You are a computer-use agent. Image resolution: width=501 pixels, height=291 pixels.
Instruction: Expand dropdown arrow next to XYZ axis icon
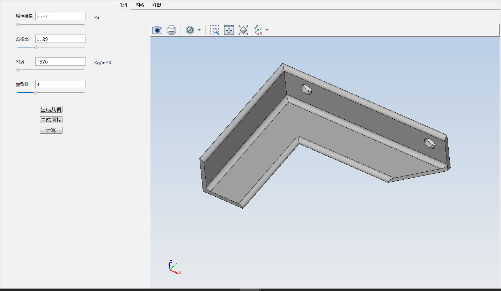click(x=267, y=30)
